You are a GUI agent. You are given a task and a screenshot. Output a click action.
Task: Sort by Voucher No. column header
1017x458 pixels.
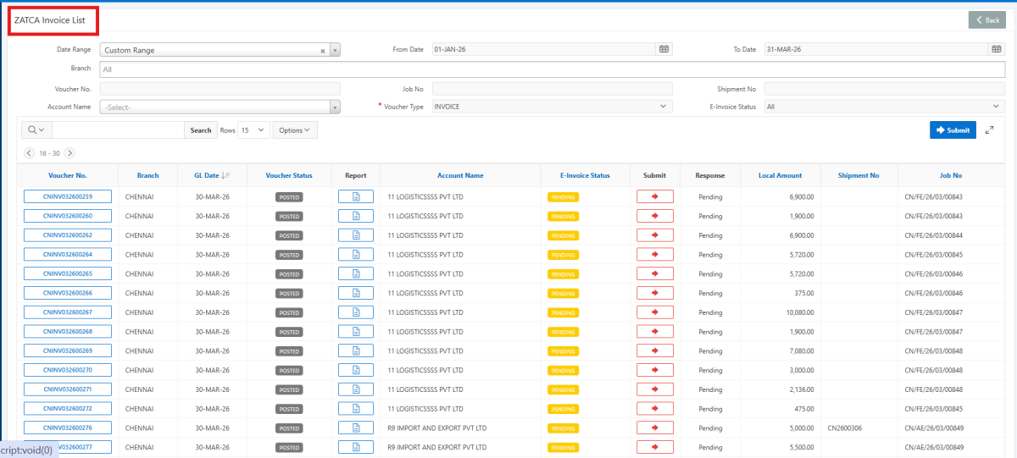68,175
